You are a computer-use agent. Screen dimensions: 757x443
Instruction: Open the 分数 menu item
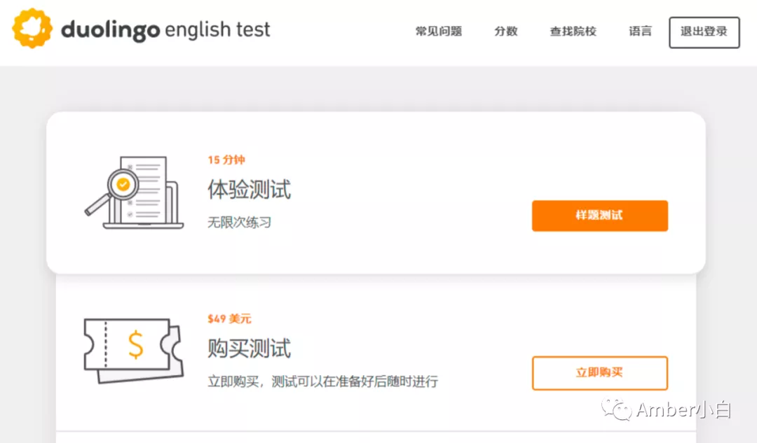[506, 31]
